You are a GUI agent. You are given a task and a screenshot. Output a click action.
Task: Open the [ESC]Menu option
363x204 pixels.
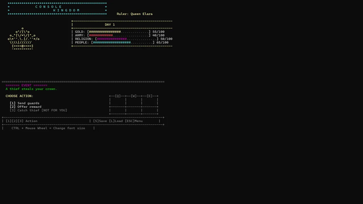pyautogui.click(x=134, y=121)
